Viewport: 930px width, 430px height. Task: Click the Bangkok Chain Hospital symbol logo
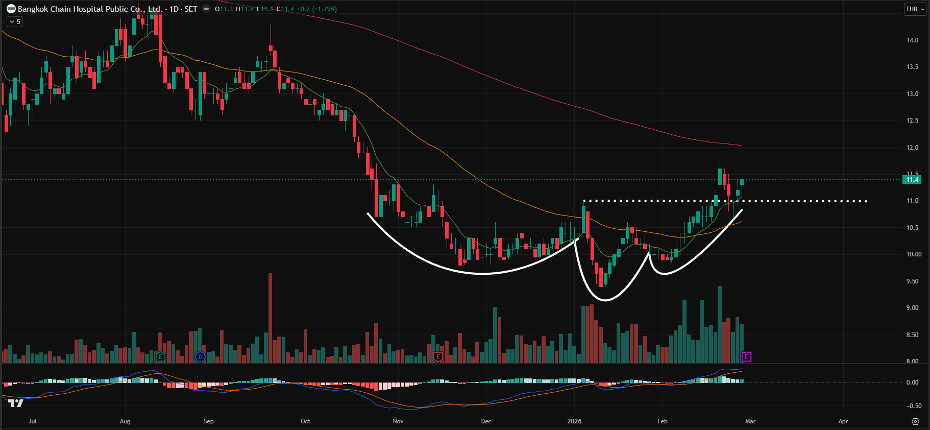point(11,9)
